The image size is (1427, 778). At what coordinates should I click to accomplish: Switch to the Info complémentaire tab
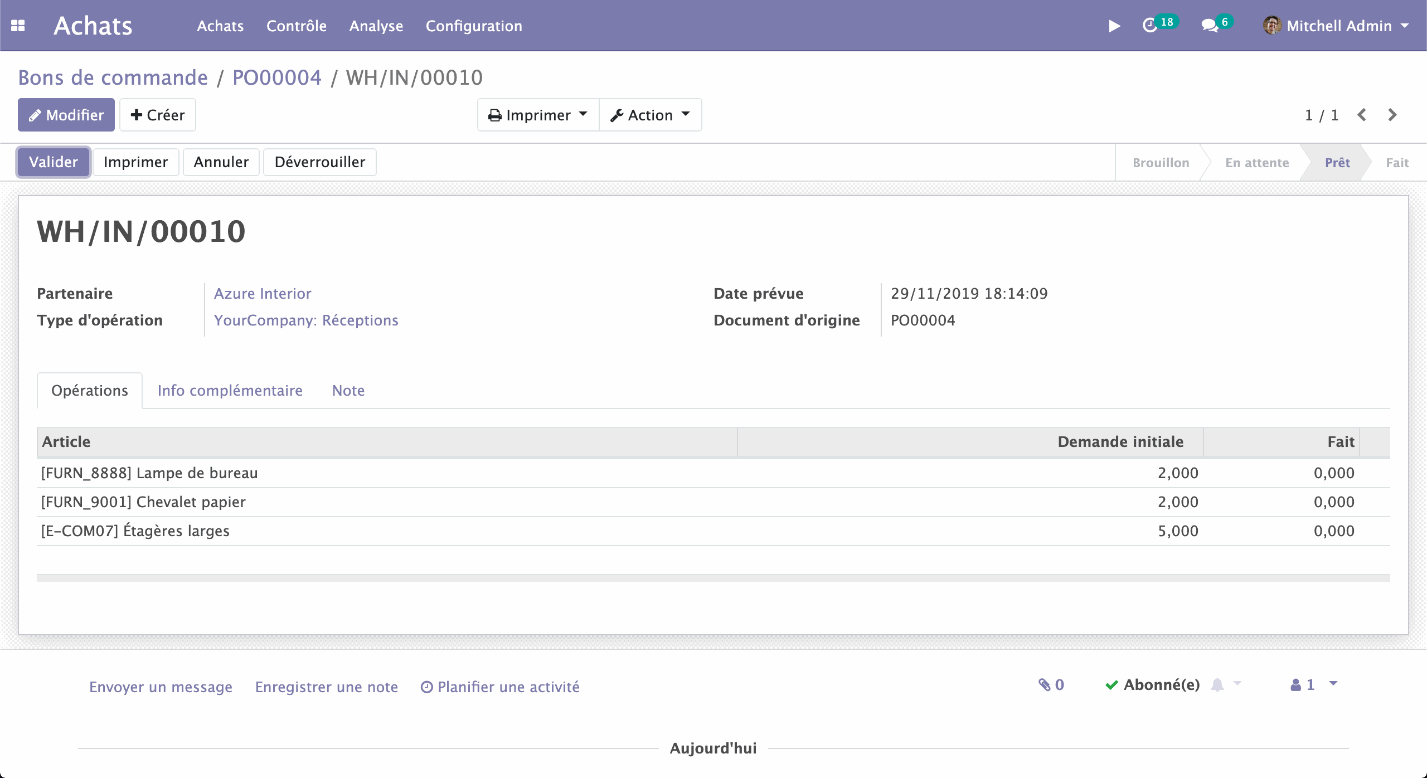[230, 390]
